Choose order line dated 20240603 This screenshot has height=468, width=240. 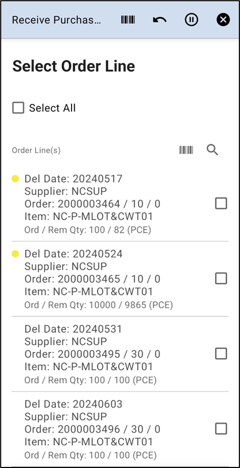pyautogui.click(x=120, y=429)
